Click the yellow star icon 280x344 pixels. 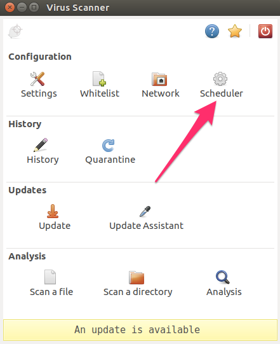[235, 31]
